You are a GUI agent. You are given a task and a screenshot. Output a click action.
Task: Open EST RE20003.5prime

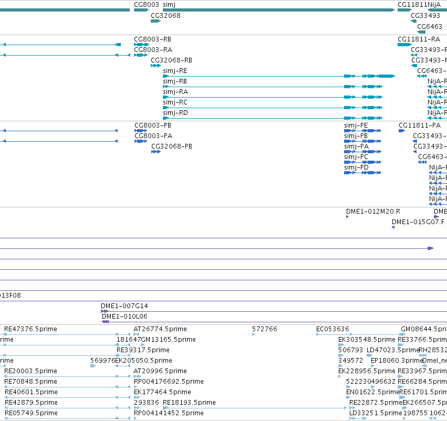point(30,372)
